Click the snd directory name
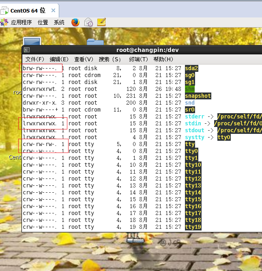 tap(190, 103)
